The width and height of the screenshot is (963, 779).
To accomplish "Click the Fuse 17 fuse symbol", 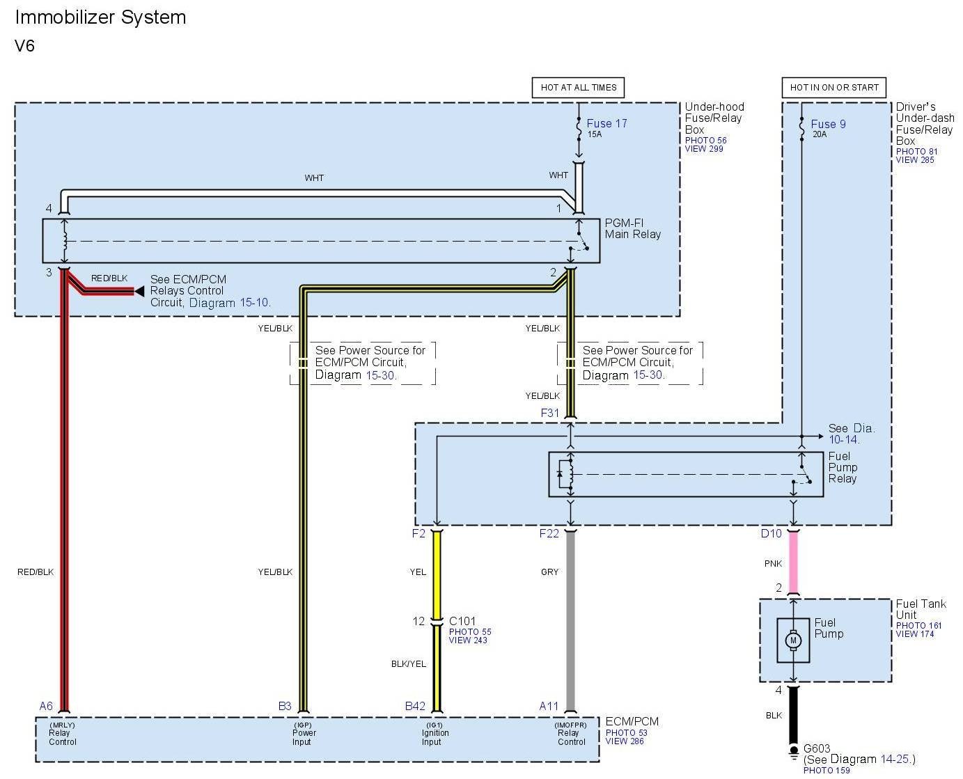I will (579, 129).
